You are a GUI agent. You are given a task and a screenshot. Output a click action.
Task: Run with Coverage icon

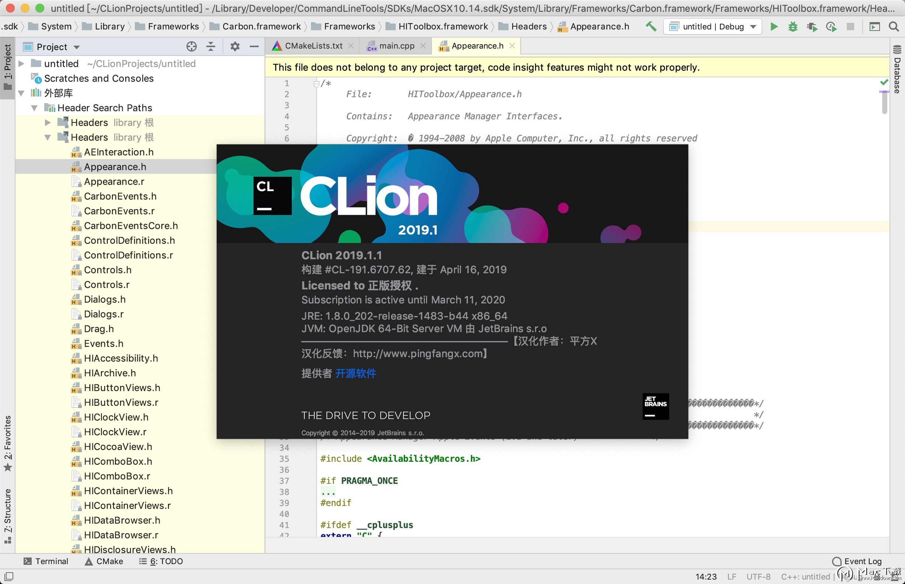click(812, 27)
